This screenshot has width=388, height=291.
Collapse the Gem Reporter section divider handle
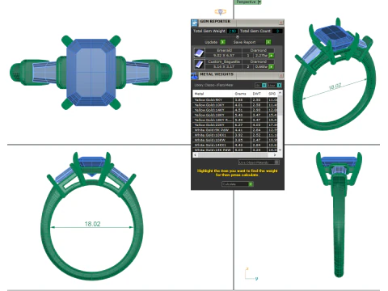coord(238,36)
